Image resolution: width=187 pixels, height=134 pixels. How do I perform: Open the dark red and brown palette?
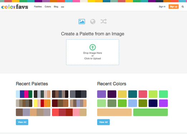click(60, 103)
